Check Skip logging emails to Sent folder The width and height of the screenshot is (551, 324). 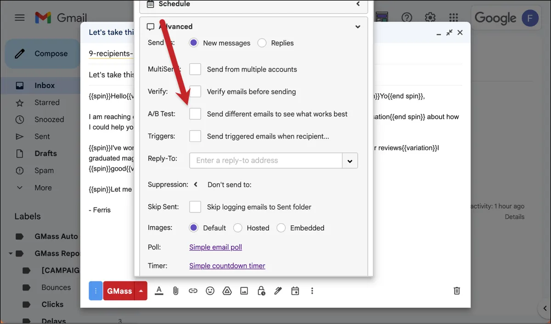pyautogui.click(x=195, y=207)
